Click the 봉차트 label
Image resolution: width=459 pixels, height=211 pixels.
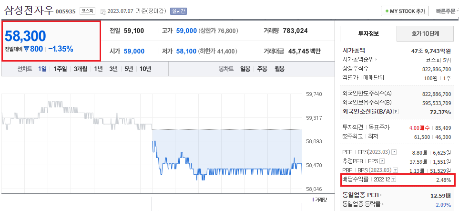tap(226, 69)
